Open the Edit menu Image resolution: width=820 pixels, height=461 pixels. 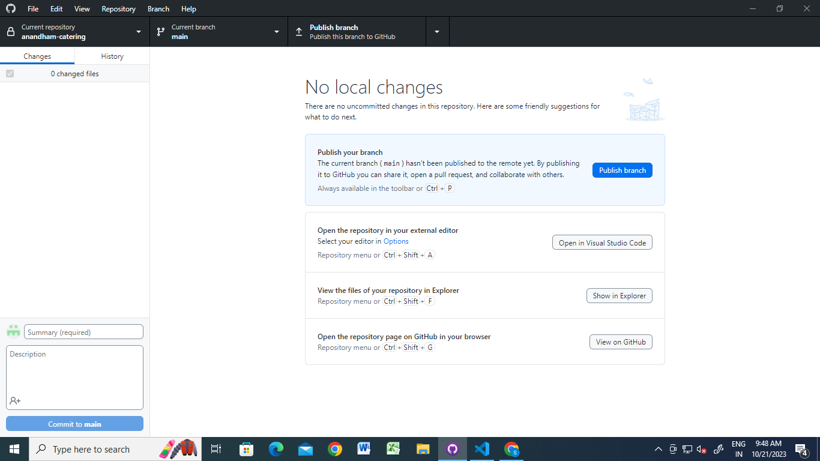pos(56,9)
